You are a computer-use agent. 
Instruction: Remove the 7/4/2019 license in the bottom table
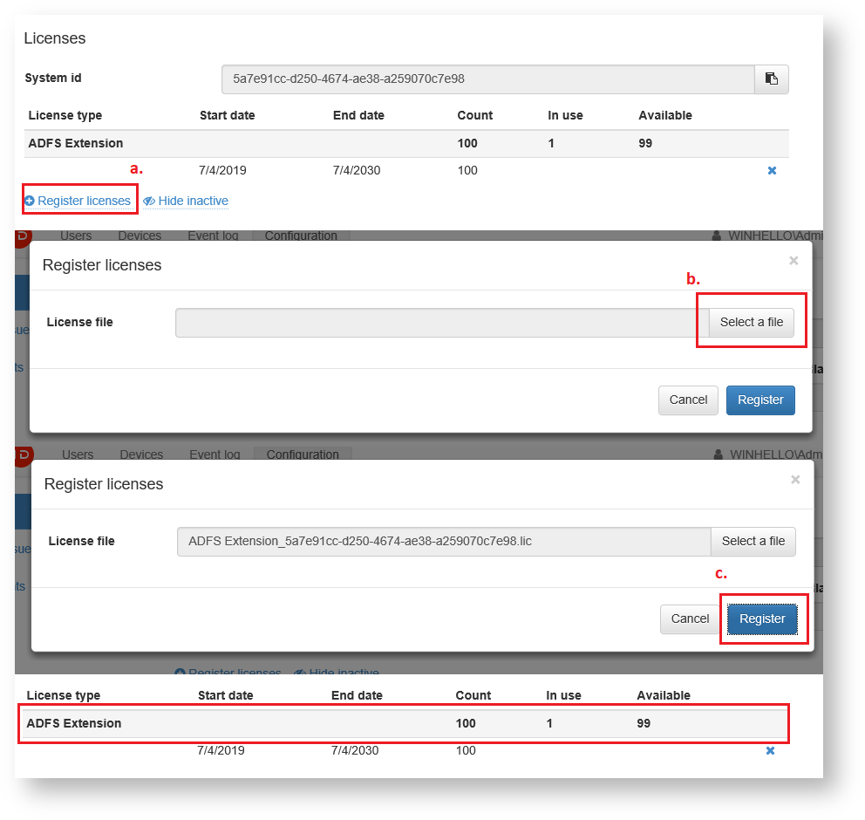(770, 751)
